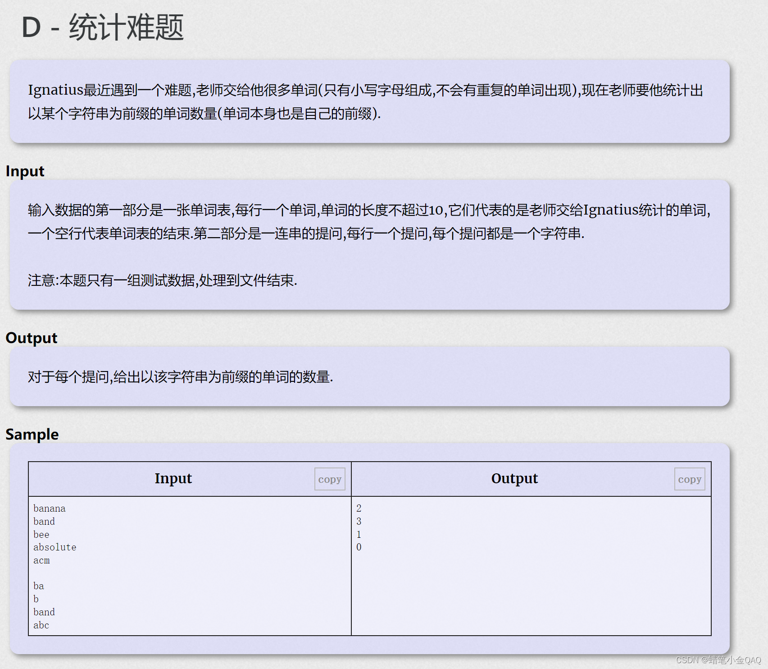Click the 'Input' table column header

(x=173, y=478)
